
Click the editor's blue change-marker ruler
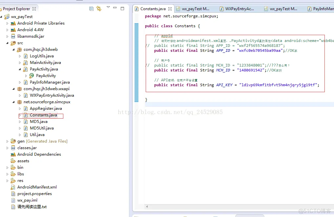[x=136, y=63]
